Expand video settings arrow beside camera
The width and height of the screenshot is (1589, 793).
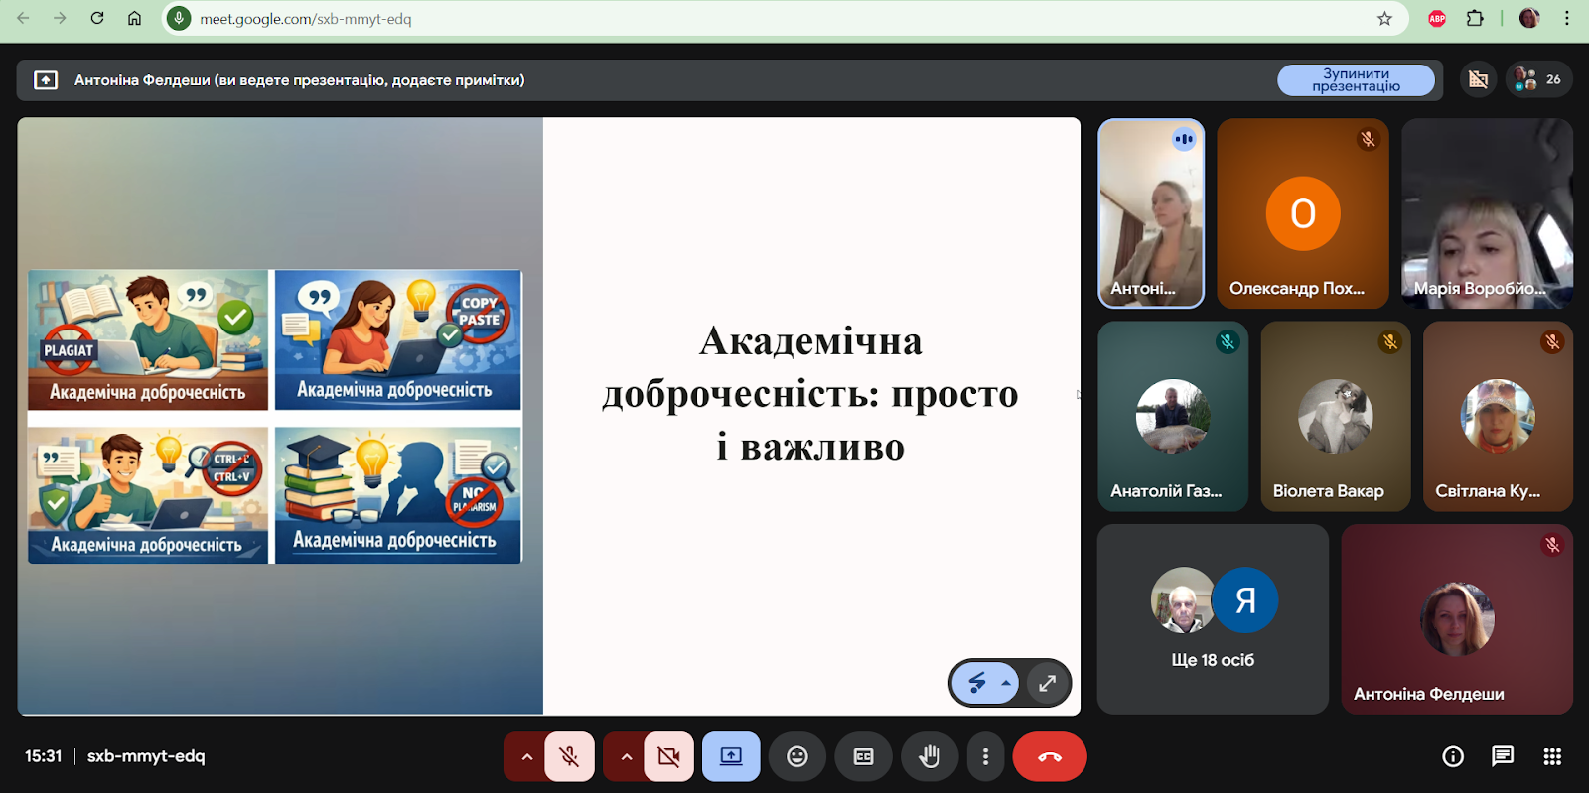tap(626, 756)
